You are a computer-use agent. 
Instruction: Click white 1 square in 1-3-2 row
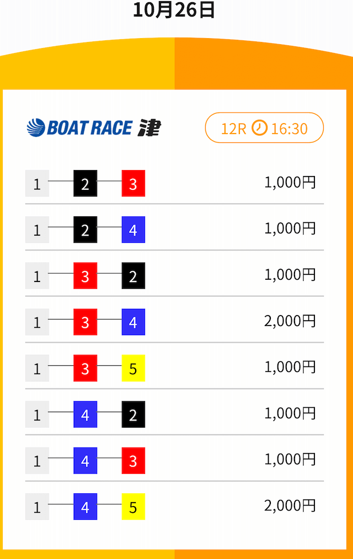37,276
